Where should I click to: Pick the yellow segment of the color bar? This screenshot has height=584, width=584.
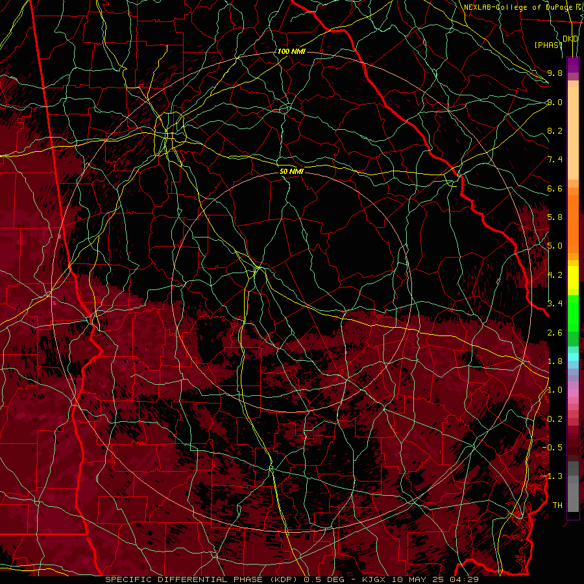(x=573, y=278)
